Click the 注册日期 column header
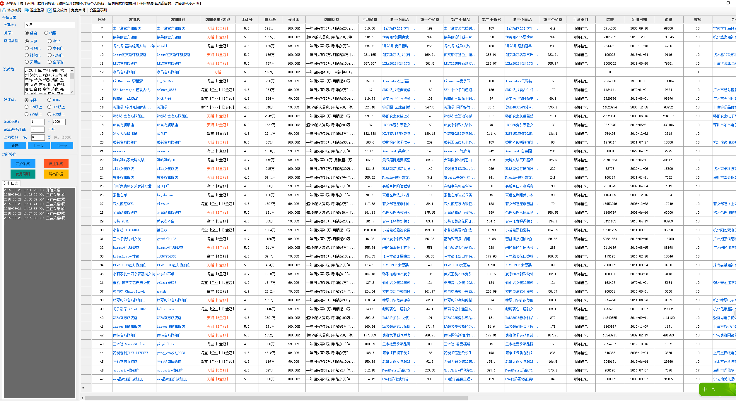 point(639,20)
